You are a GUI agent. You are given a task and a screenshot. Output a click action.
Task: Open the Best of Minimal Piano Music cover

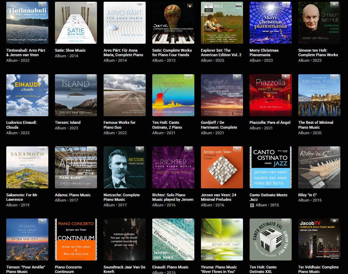[x=319, y=95]
